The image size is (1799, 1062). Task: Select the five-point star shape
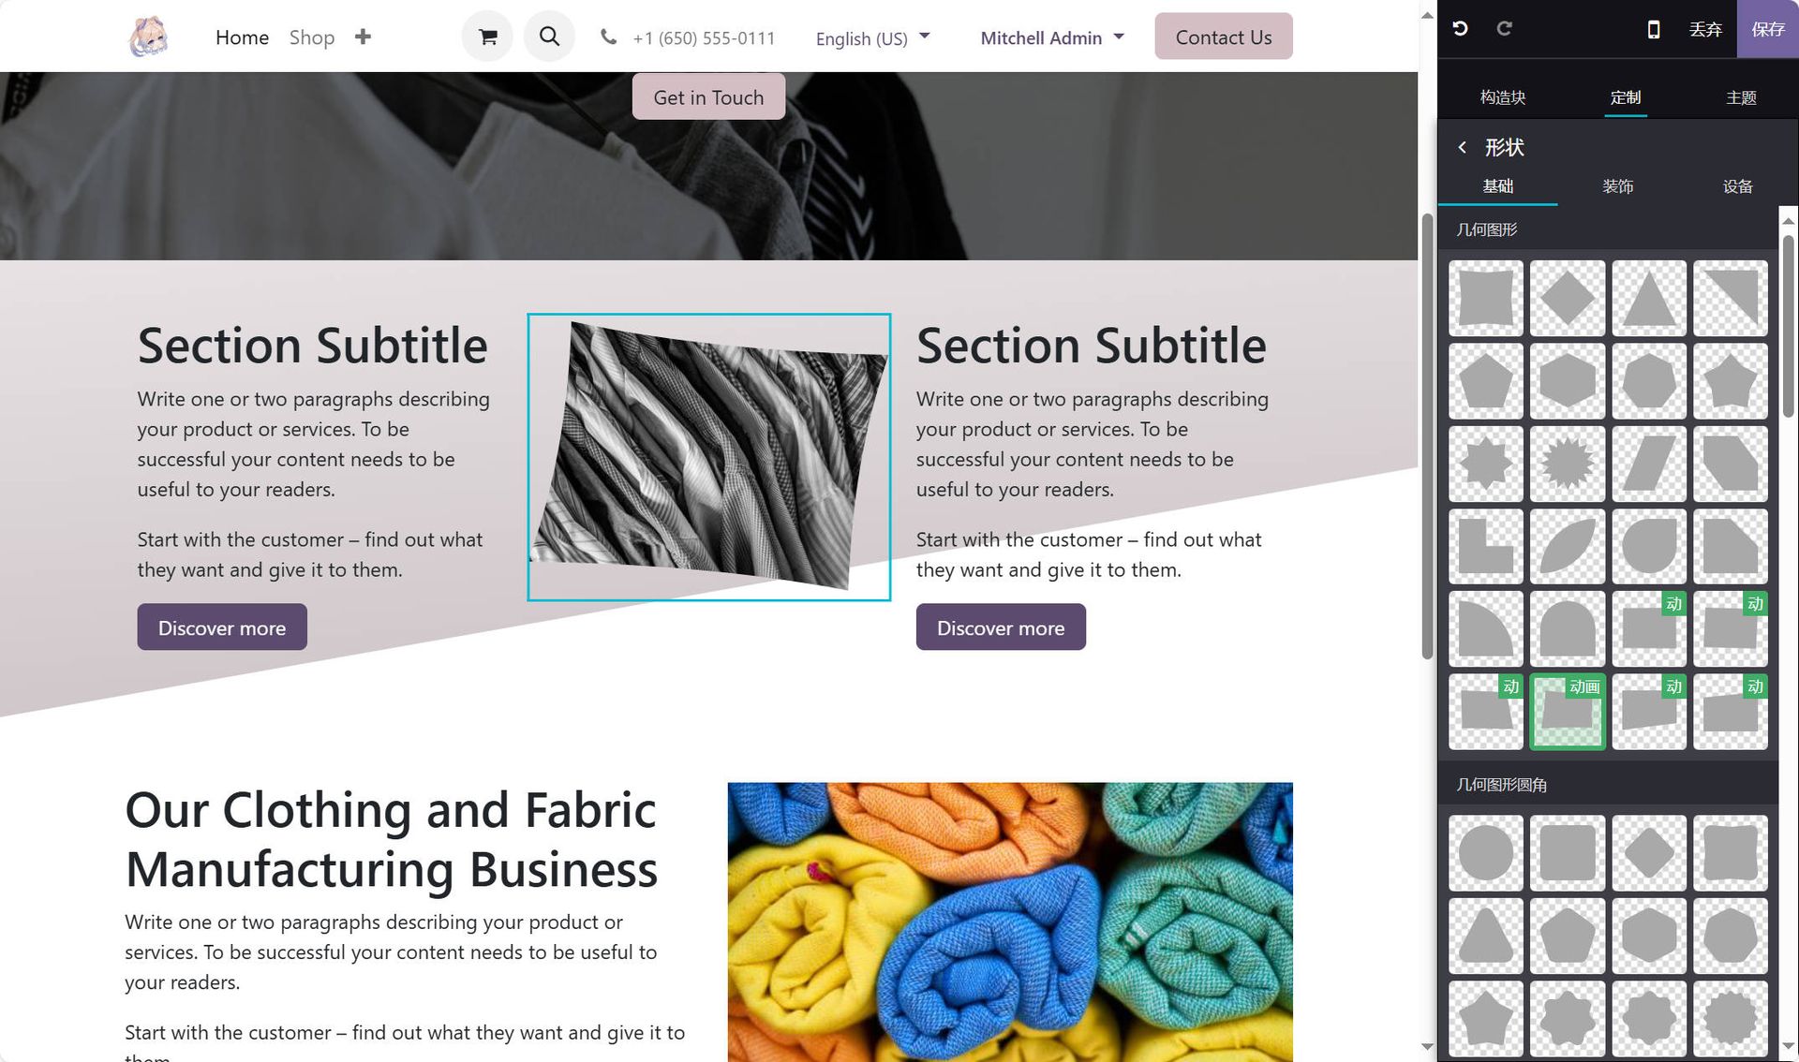click(1731, 381)
